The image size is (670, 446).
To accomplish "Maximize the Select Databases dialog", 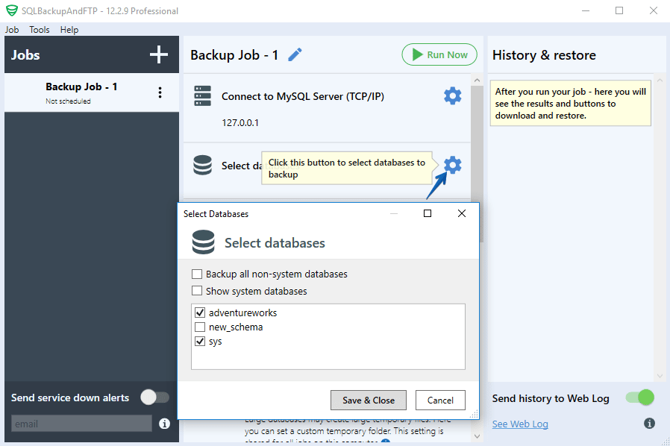I will pyautogui.click(x=428, y=213).
